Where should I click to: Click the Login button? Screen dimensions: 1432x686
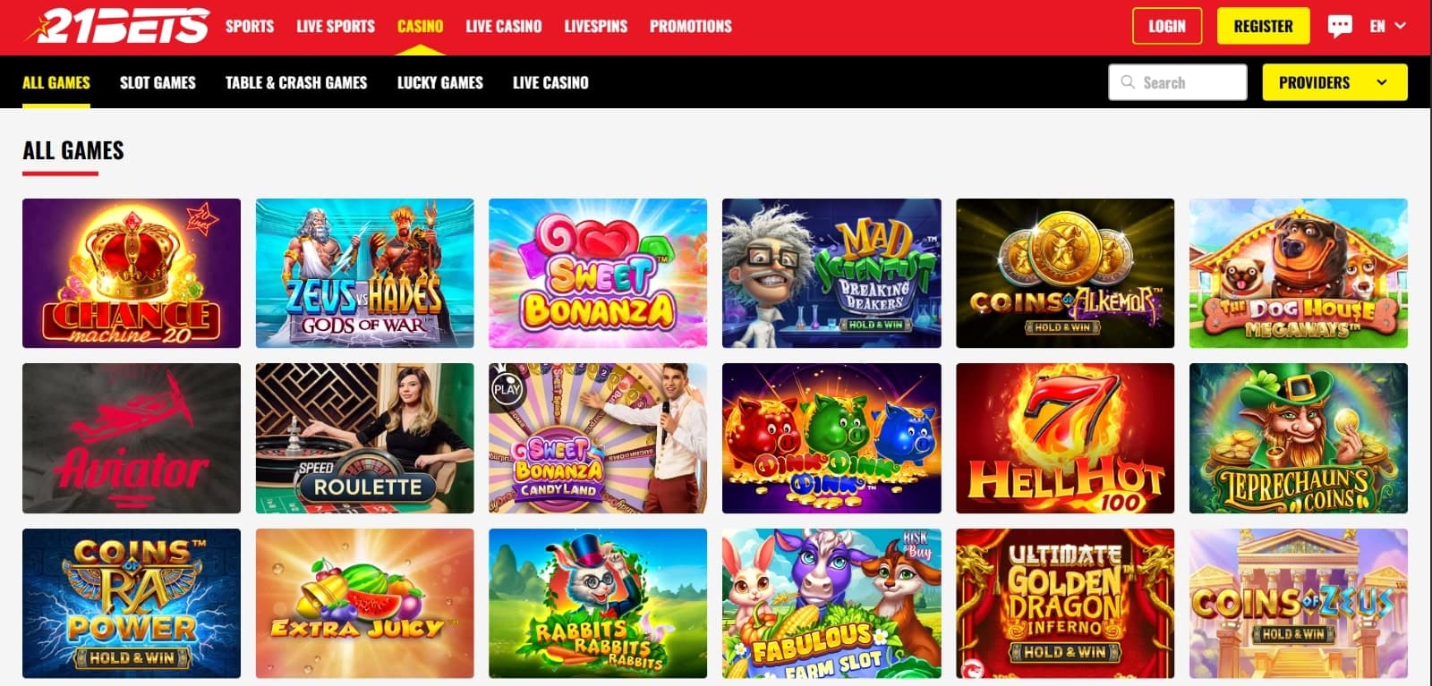[x=1167, y=26]
